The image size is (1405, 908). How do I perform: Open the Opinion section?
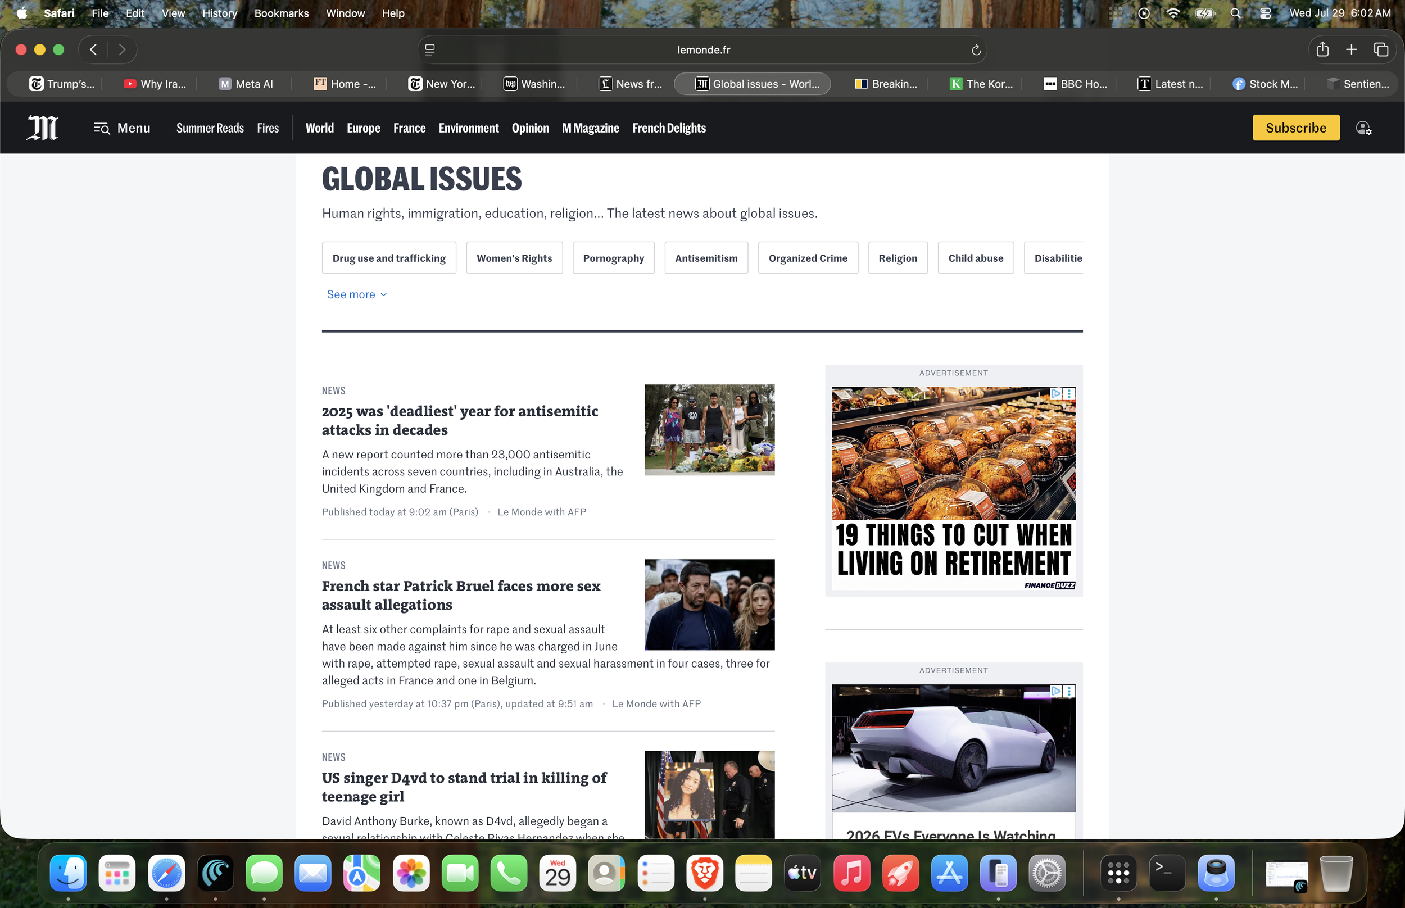click(530, 128)
